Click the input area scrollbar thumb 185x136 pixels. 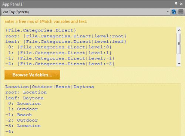tap(179, 44)
